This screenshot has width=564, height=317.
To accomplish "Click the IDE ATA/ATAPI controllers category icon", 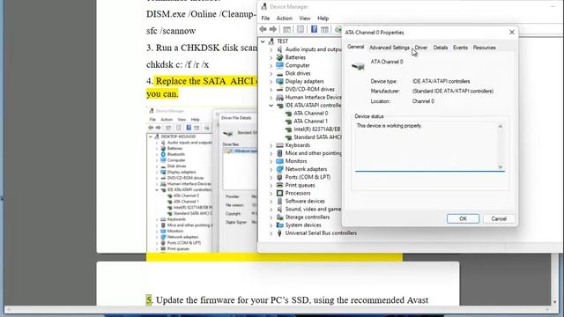I will click(x=279, y=106).
